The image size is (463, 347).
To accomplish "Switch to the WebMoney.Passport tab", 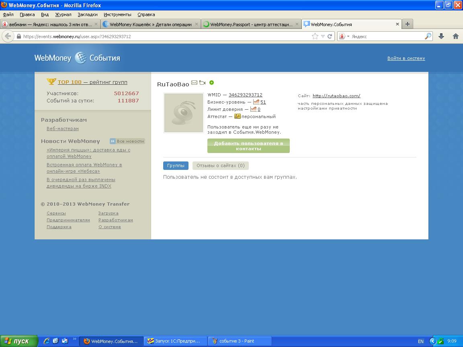I will [x=251, y=24].
